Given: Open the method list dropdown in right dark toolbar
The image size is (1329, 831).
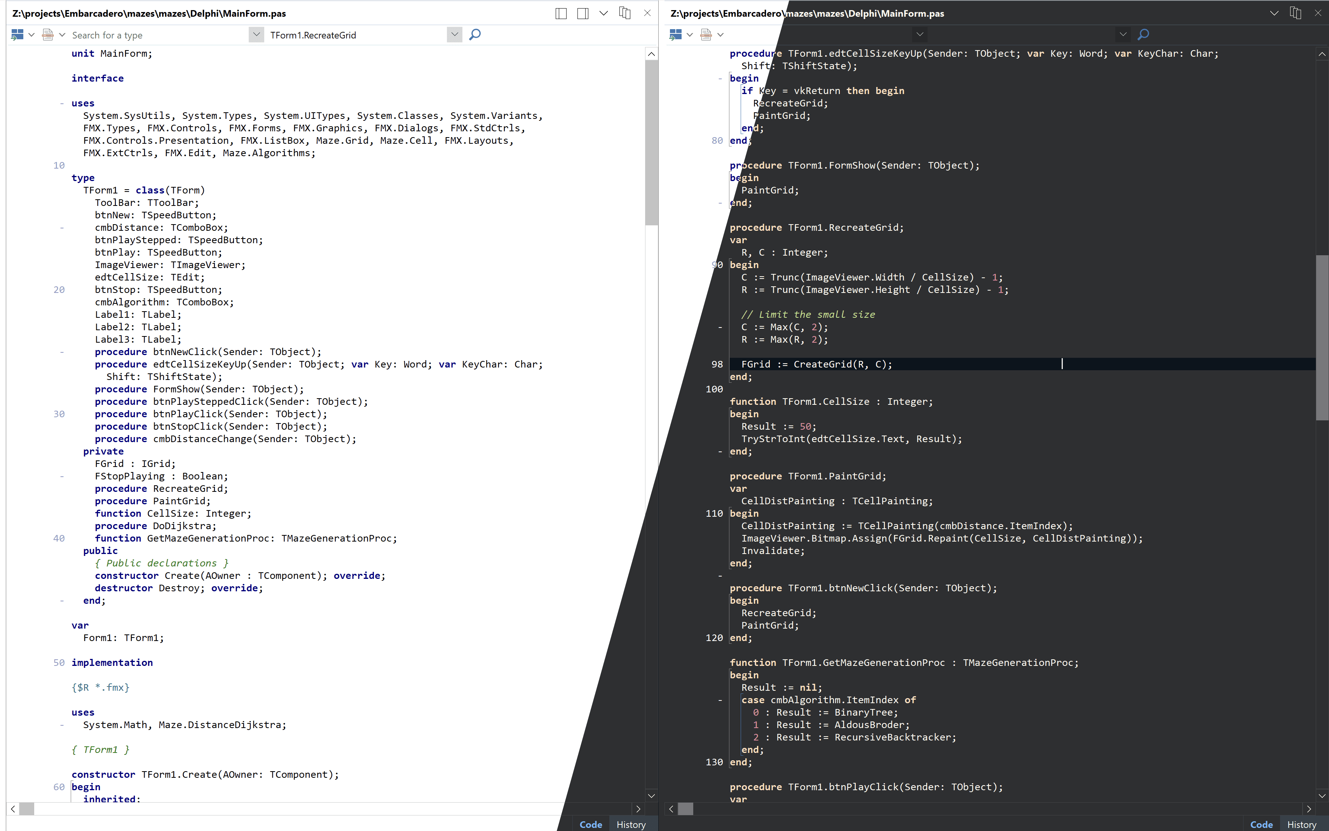Looking at the screenshot, I should coord(1123,35).
